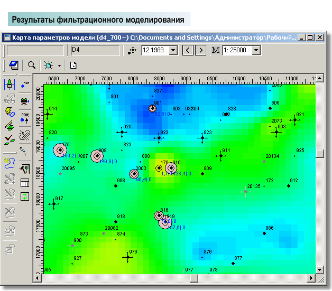Click the greyed pencil on contour icon

10,194
